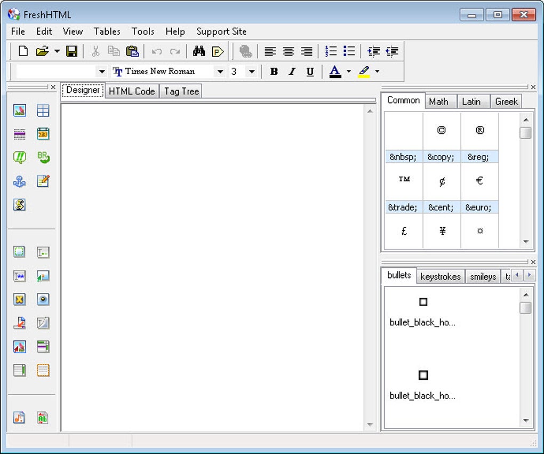Open dropdown arrow beside Open folder
The image size is (544, 454).
click(57, 51)
